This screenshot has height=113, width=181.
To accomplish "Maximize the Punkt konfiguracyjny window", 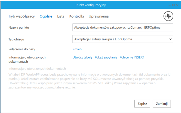I will pos(173,5).
